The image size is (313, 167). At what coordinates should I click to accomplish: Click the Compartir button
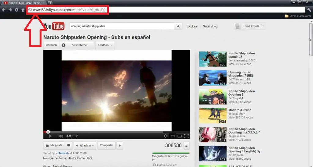(106, 145)
